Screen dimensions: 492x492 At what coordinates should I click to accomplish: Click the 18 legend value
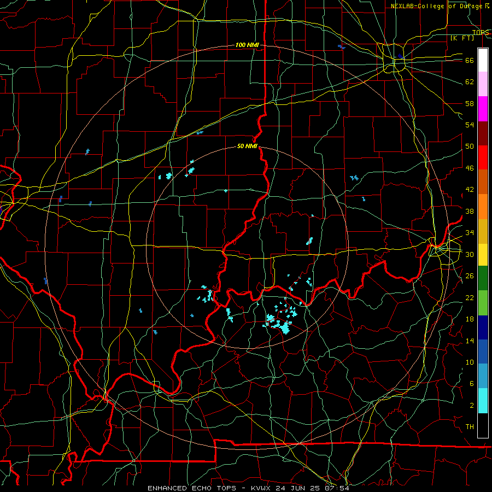tap(470, 319)
